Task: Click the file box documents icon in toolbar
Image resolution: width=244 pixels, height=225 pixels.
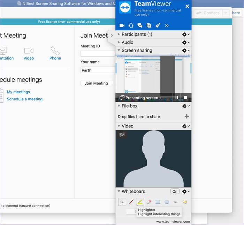Action: tap(149, 25)
